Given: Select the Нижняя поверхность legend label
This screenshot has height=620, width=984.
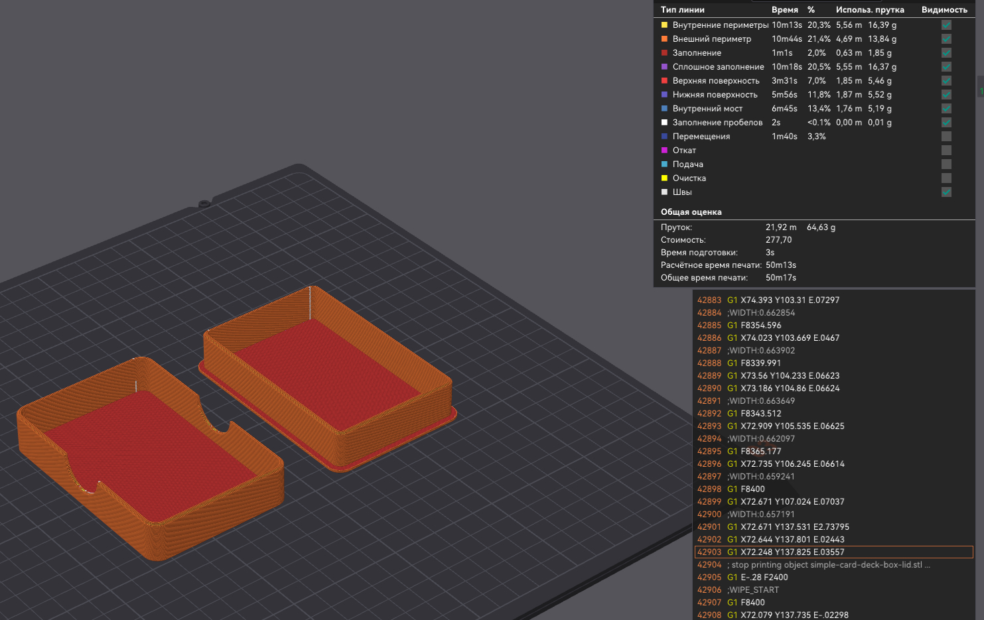Looking at the screenshot, I should click(x=715, y=95).
